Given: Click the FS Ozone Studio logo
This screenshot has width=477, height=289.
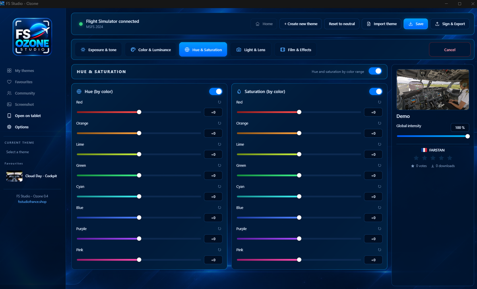Looking at the screenshot, I should [x=32, y=37].
